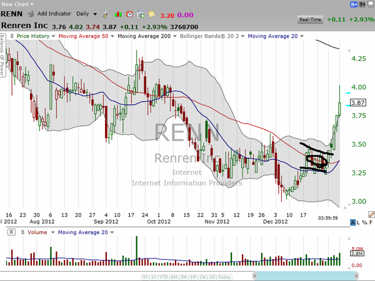Click the right handle of time scrollbar
Screen dimensions: 375x281
356,276
